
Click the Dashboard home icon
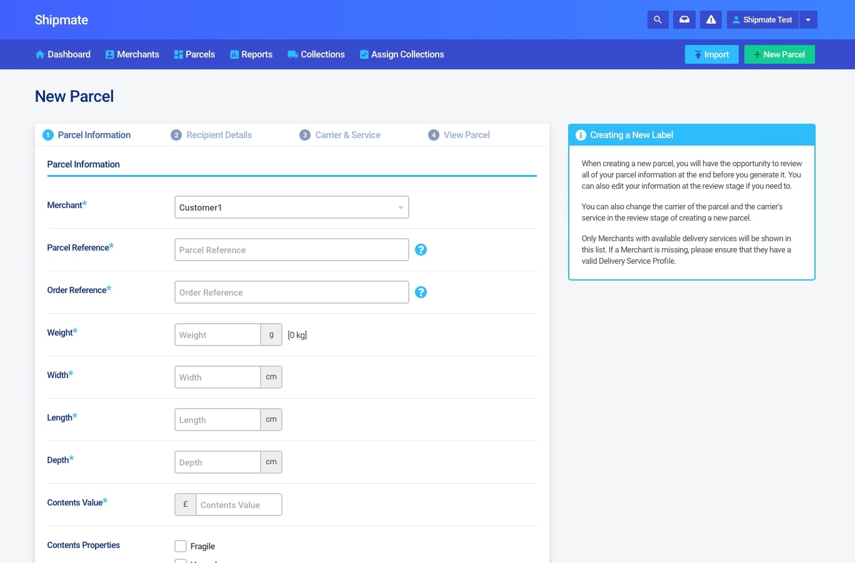point(40,54)
